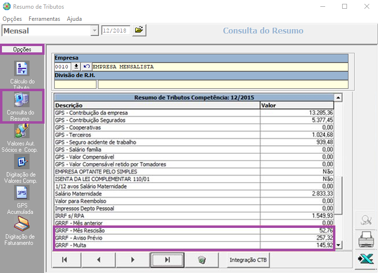
Task: Click the value 257,32
Action: pos(325,238)
